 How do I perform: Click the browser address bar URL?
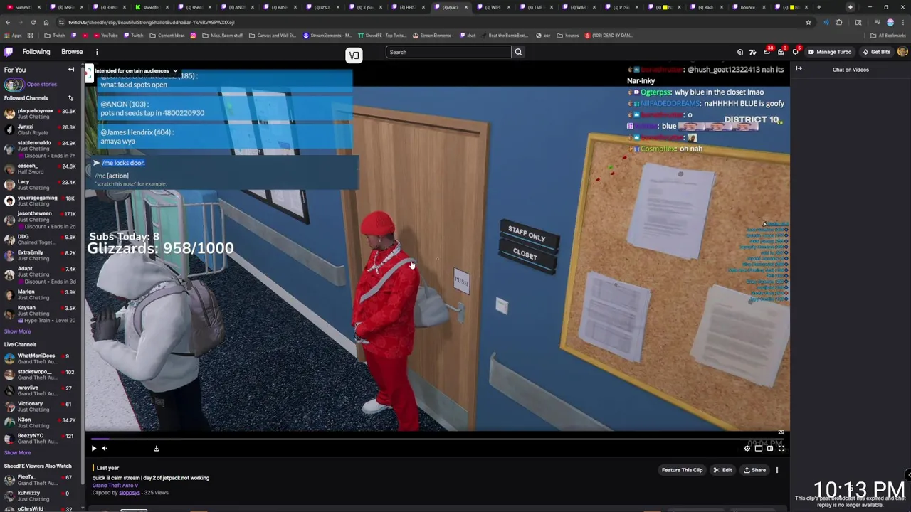[x=151, y=22]
